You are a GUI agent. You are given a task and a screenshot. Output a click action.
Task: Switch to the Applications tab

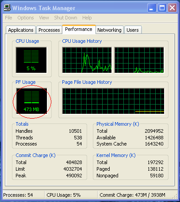pos(21,30)
